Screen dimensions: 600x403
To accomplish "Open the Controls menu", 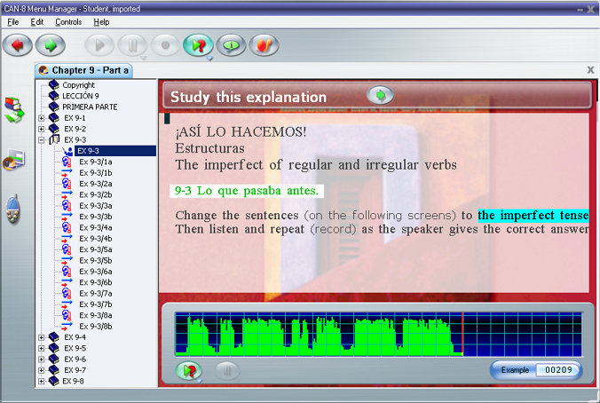I will [68, 21].
